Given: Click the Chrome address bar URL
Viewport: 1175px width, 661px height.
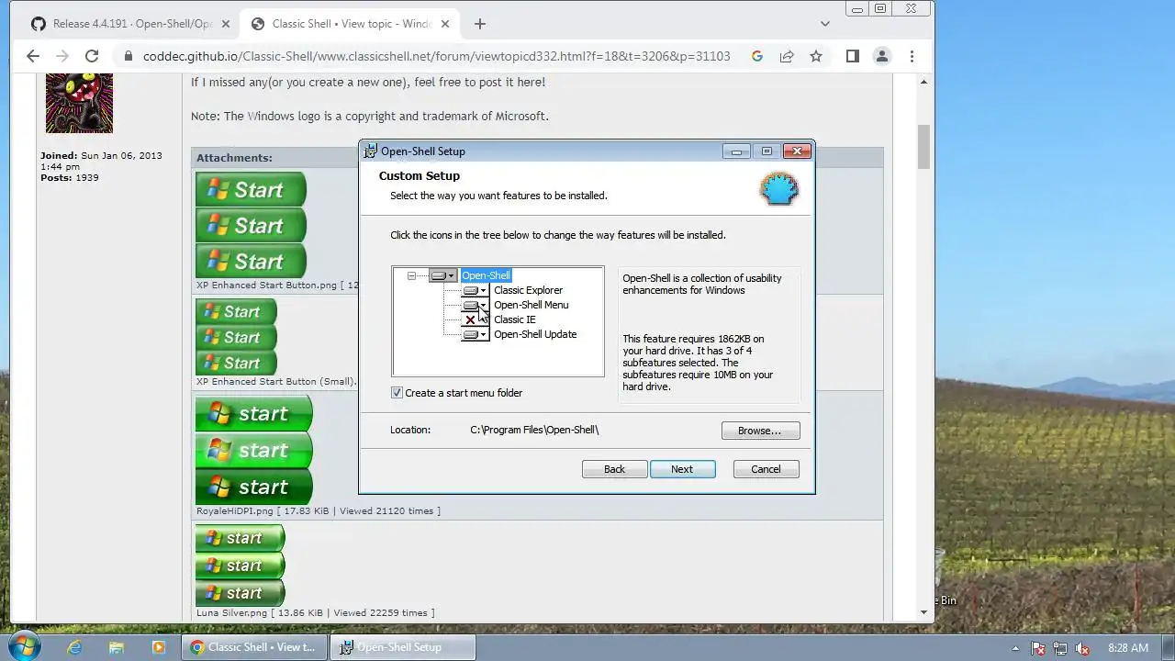Looking at the screenshot, I should coord(436,56).
